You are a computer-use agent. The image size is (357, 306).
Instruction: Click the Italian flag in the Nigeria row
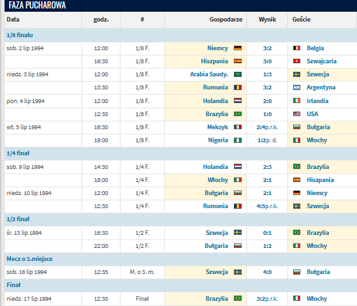click(x=296, y=140)
